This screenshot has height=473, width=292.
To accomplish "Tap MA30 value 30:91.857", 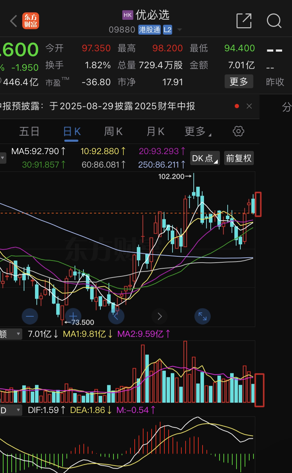I will point(44,164).
